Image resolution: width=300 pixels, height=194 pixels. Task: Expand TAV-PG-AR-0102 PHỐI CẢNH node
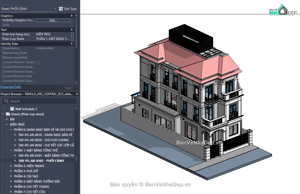[15, 161]
